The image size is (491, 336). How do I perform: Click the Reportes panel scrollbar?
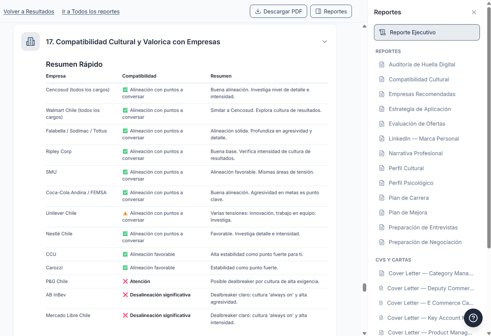(489, 127)
